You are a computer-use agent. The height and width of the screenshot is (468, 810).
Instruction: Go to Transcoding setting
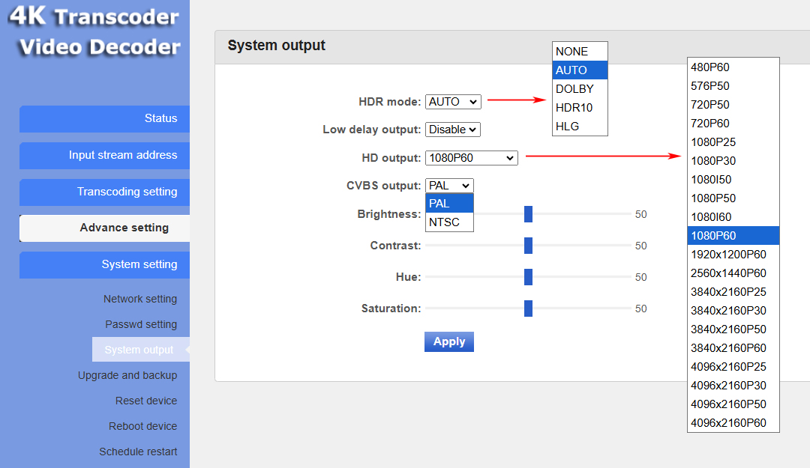pyautogui.click(x=104, y=192)
